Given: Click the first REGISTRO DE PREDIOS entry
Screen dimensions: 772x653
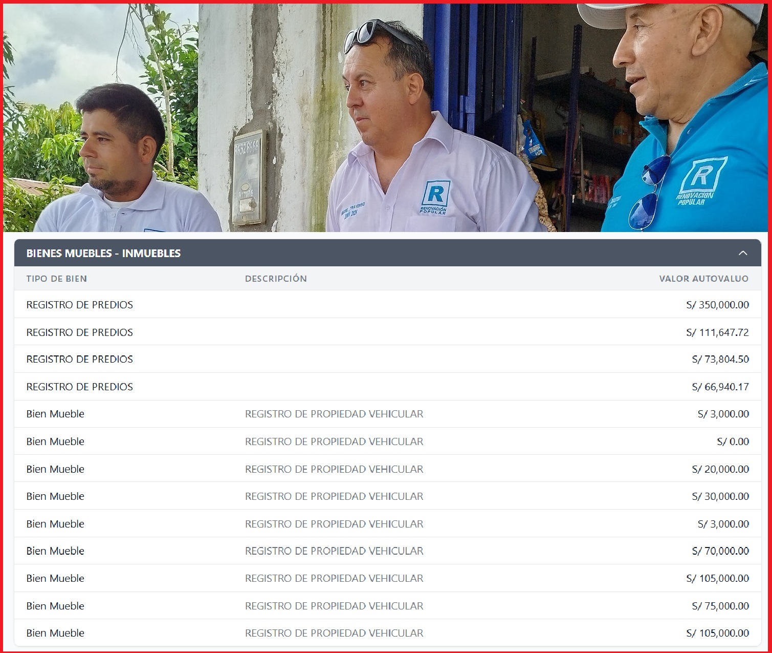Looking at the screenshot, I should (x=80, y=305).
